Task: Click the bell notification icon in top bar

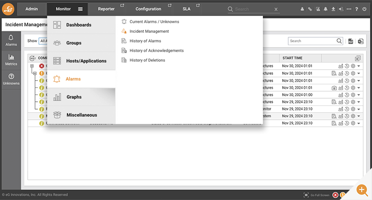Action: pos(326,9)
